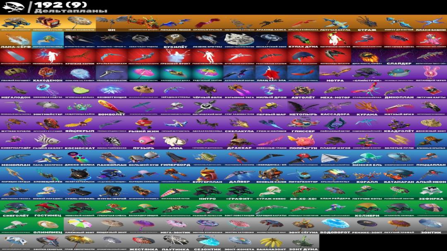Pick the НЕТОПЫРЬ glider tile

click(303, 108)
